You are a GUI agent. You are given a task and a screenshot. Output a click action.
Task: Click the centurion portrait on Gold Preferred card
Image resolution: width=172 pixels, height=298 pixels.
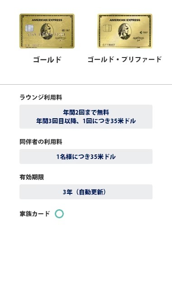125,31
